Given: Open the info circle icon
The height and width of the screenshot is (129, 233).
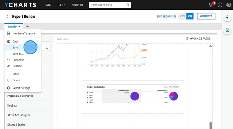Looking at the screenshot, I should [x=220, y=5].
